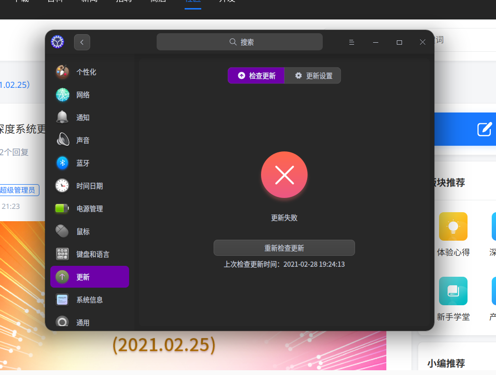The height and width of the screenshot is (375, 496).
Task: Select the 声音 speaker icon
Action: coord(62,140)
